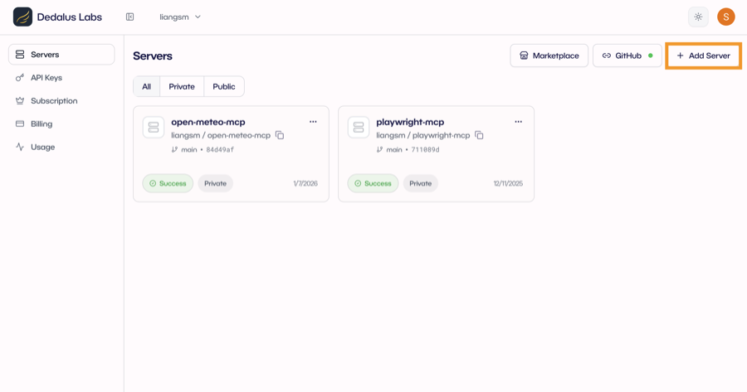Click the Private badge on playwright-mcp
Image resolution: width=747 pixels, height=392 pixels.
point(420,183)
